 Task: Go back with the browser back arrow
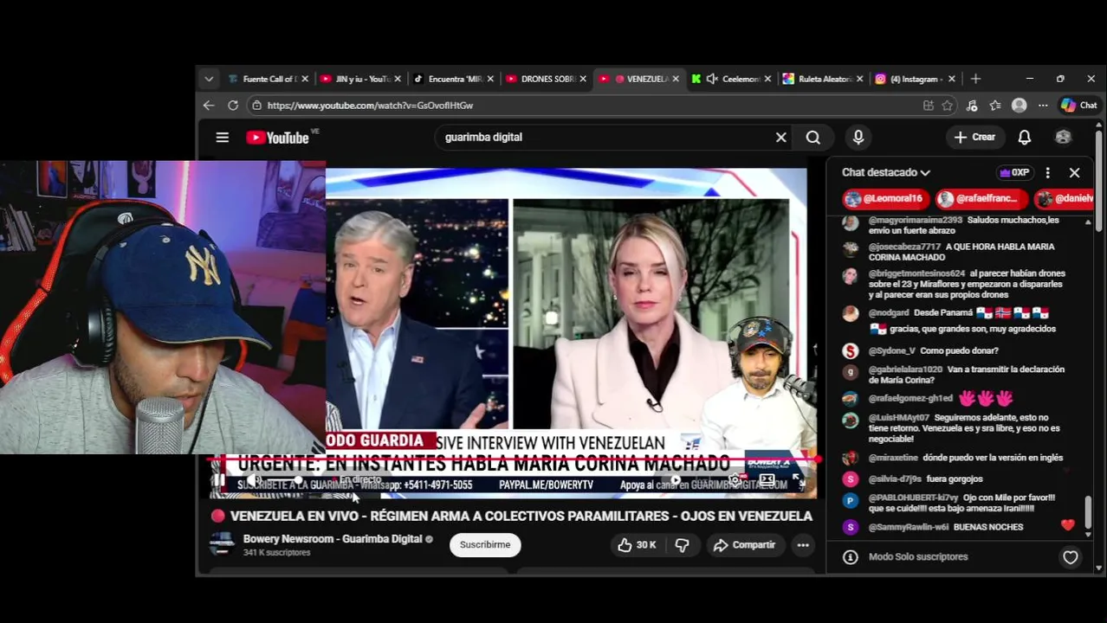point(209,106)
